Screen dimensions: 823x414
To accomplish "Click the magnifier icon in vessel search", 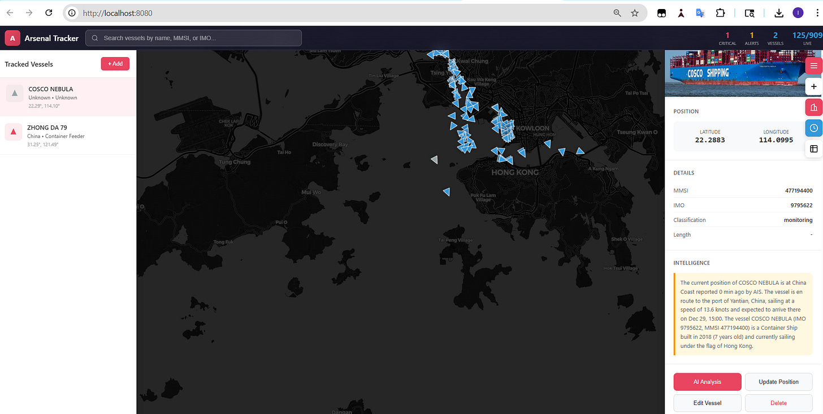I will coord(95,38).
